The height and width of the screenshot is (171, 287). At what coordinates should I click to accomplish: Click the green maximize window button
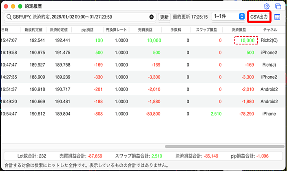click(20, 7)
